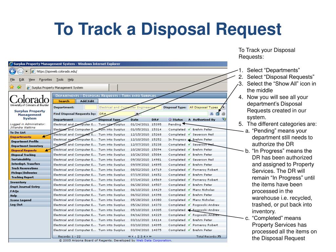
Task: Click the Add to Favorites icon
Action: pyautogui.click(x=19, y=87)
